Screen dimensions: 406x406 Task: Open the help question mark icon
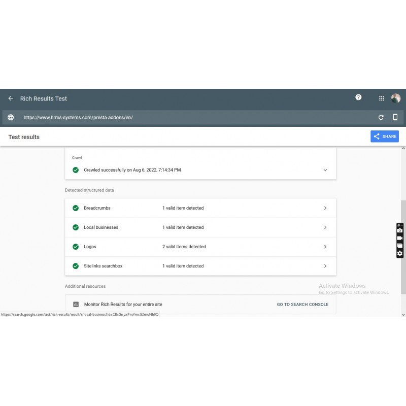(358, 97)
